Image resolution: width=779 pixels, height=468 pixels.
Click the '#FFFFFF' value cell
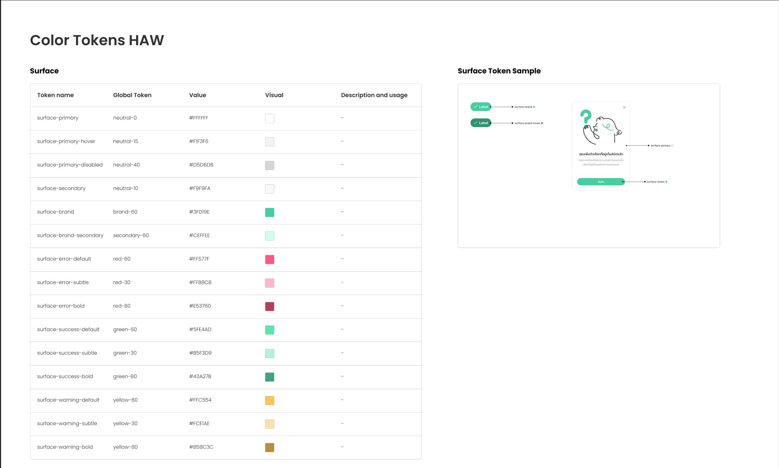[198, 118]
